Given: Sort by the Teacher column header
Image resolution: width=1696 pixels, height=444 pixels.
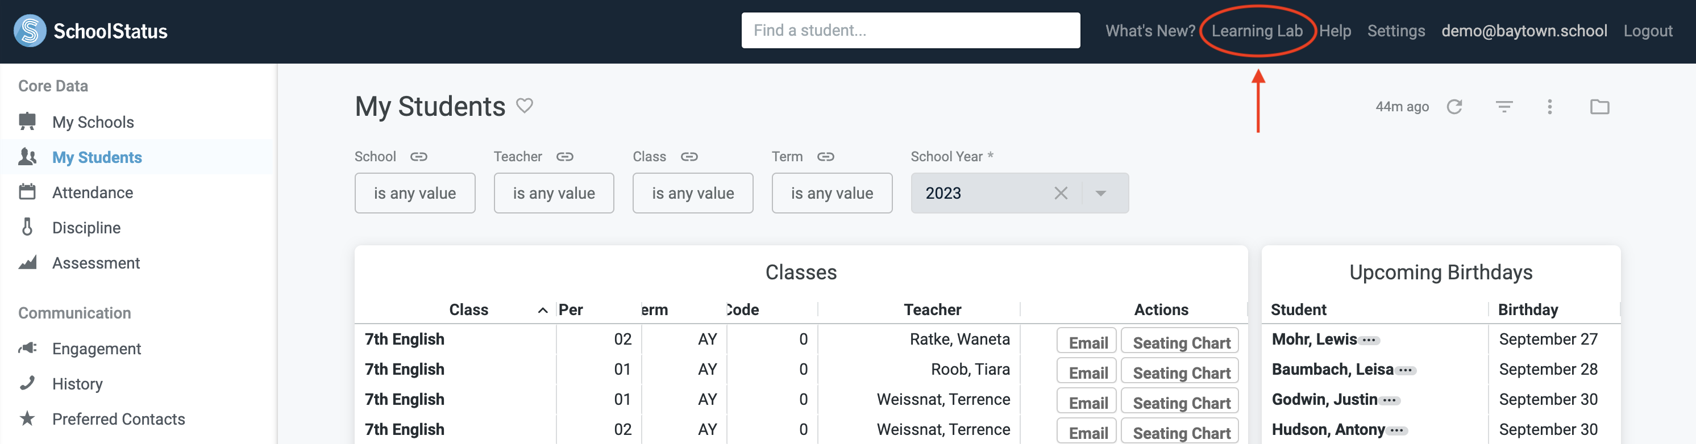Looking at the screenshot, I should 932,310.
